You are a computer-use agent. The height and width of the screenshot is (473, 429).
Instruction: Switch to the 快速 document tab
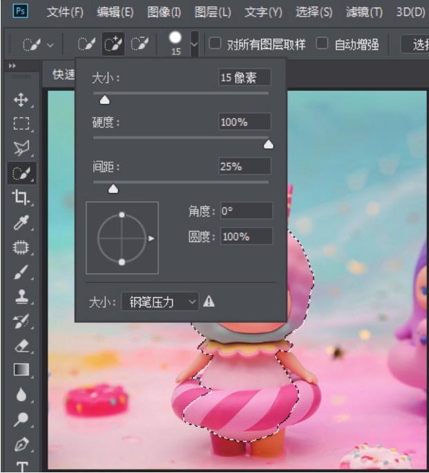point(64,74)
